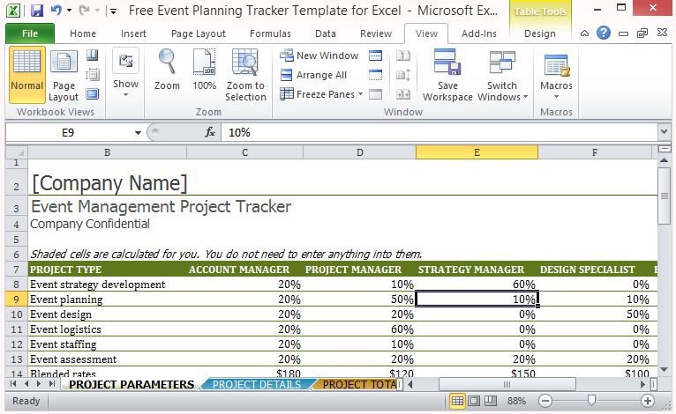Switch to the Home ribbon tab
676x414 pixels.
pyautogui.click(x=83, y=33)
